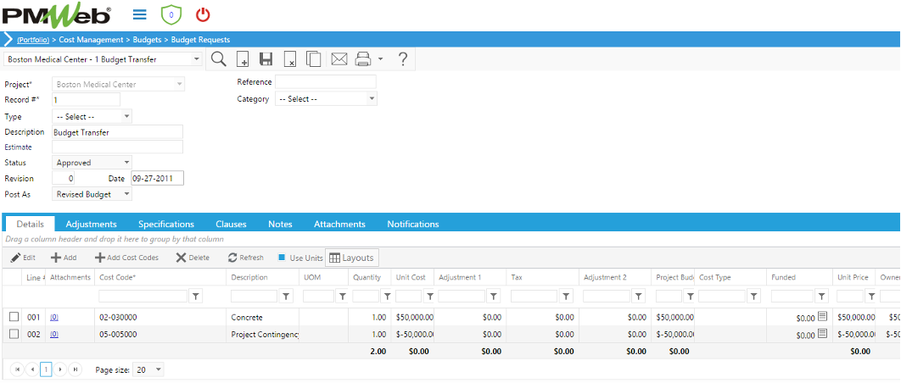Switch to the Notes tab
The image size is (901, 383).
pyautogui.click(x=281, y=224)
